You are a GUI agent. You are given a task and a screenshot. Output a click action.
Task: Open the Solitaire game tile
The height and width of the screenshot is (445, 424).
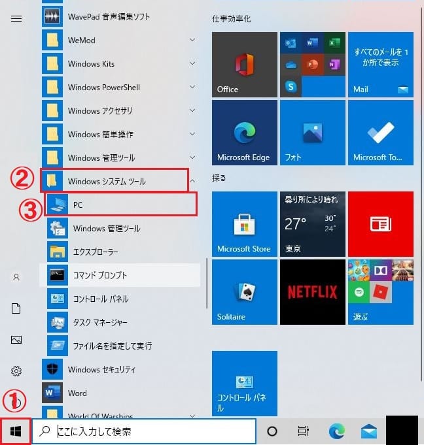pos(244,292)
